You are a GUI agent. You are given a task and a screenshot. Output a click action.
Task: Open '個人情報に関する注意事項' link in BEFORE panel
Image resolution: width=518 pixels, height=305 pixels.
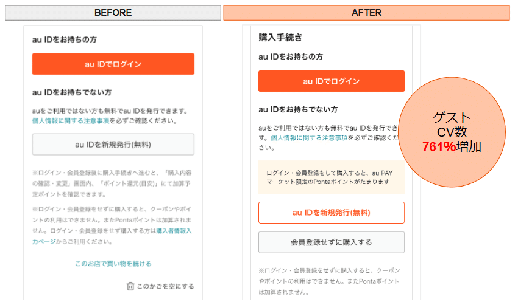click(71, 121)
